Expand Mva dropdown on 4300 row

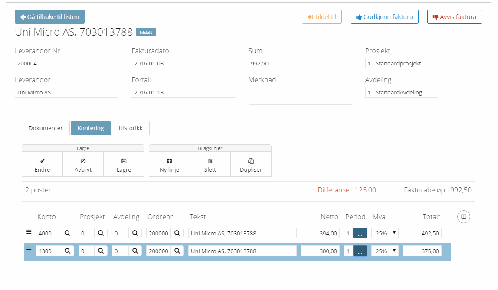pyautogui.click(x=384, y=251)
